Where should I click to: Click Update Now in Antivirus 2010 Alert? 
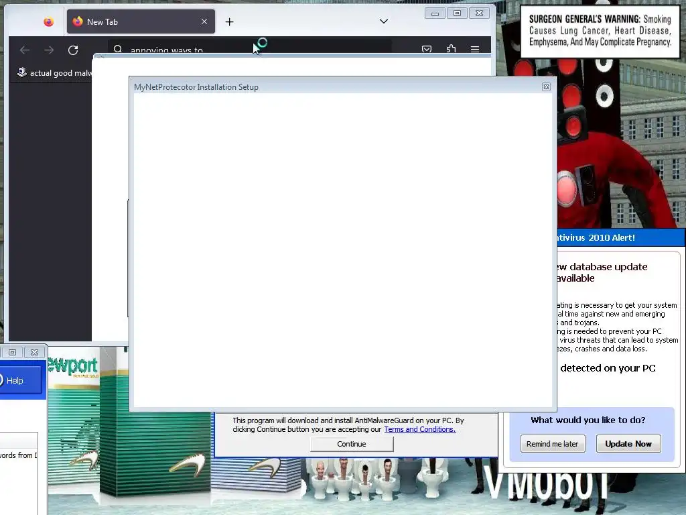pyautogui.click(x=628, y=444)
